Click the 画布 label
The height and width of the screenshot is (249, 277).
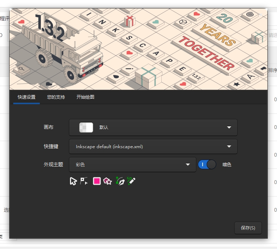pos(49,127)
